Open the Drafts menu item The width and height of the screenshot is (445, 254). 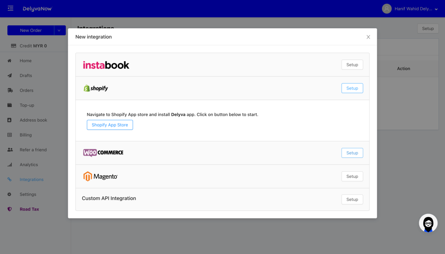(x=26, y=75)
